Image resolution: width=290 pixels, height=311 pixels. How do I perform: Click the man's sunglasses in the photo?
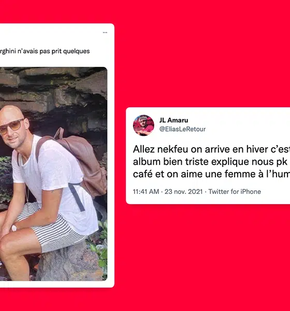tap(12, 126)
